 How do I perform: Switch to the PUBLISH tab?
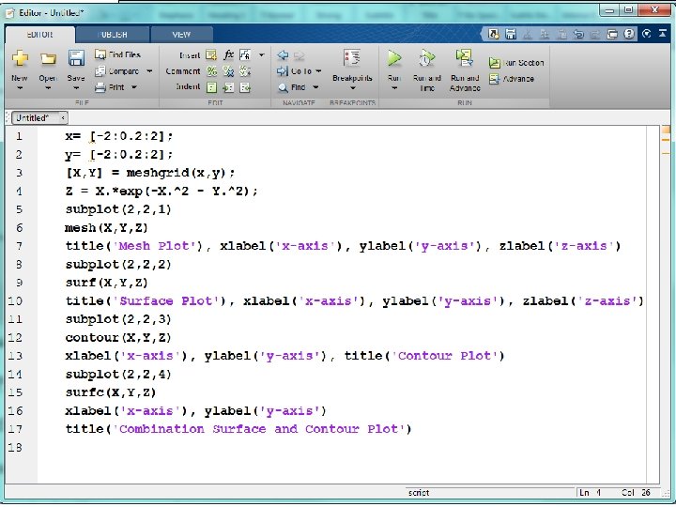113,35
